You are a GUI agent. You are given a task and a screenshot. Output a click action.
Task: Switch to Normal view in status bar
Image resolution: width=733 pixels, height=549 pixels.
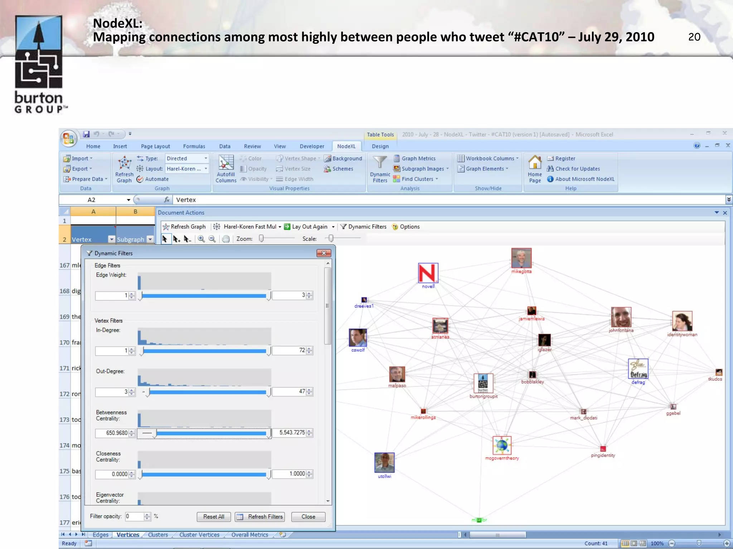click(x=625, y=543)
